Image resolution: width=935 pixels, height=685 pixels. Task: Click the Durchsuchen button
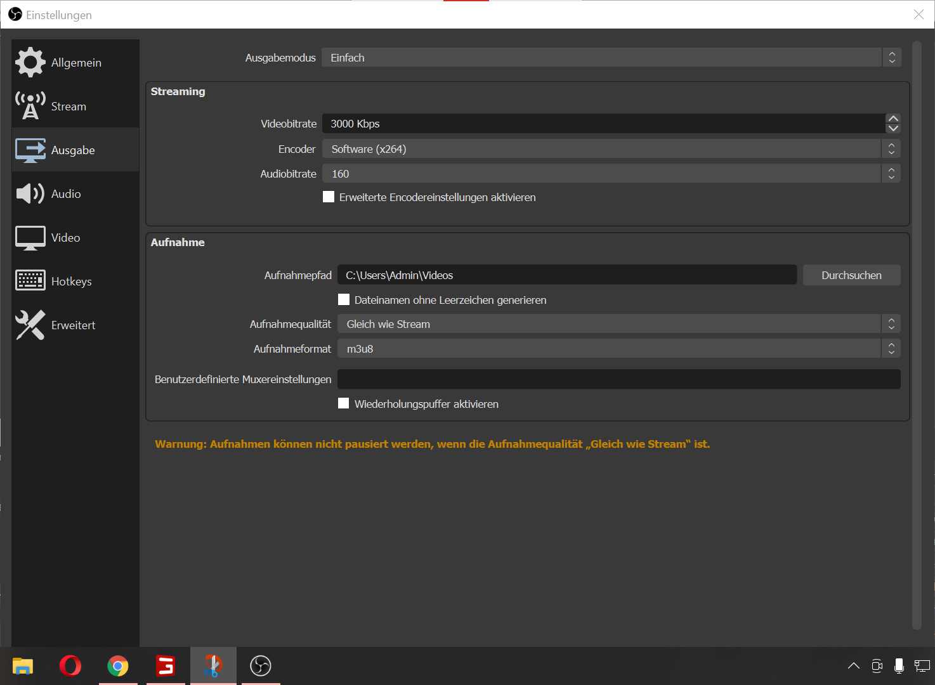point(851,275)
